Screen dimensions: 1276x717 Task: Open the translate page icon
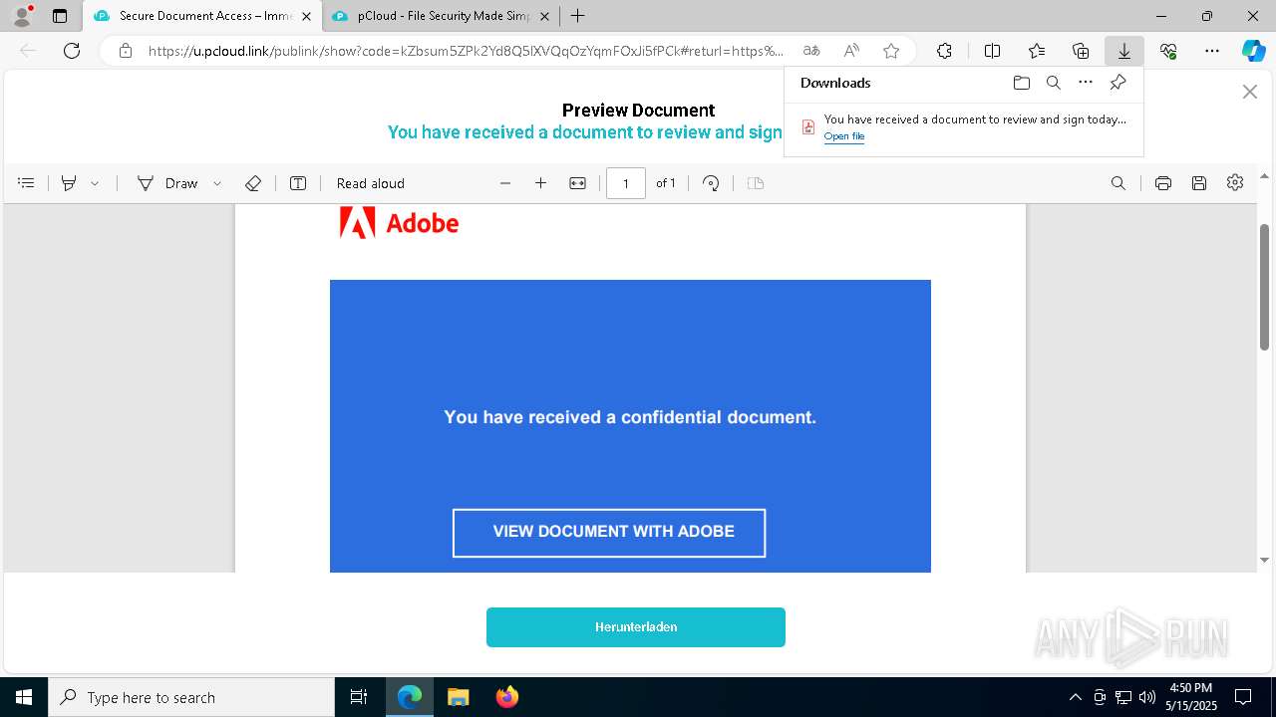click(x=811, y=51)
